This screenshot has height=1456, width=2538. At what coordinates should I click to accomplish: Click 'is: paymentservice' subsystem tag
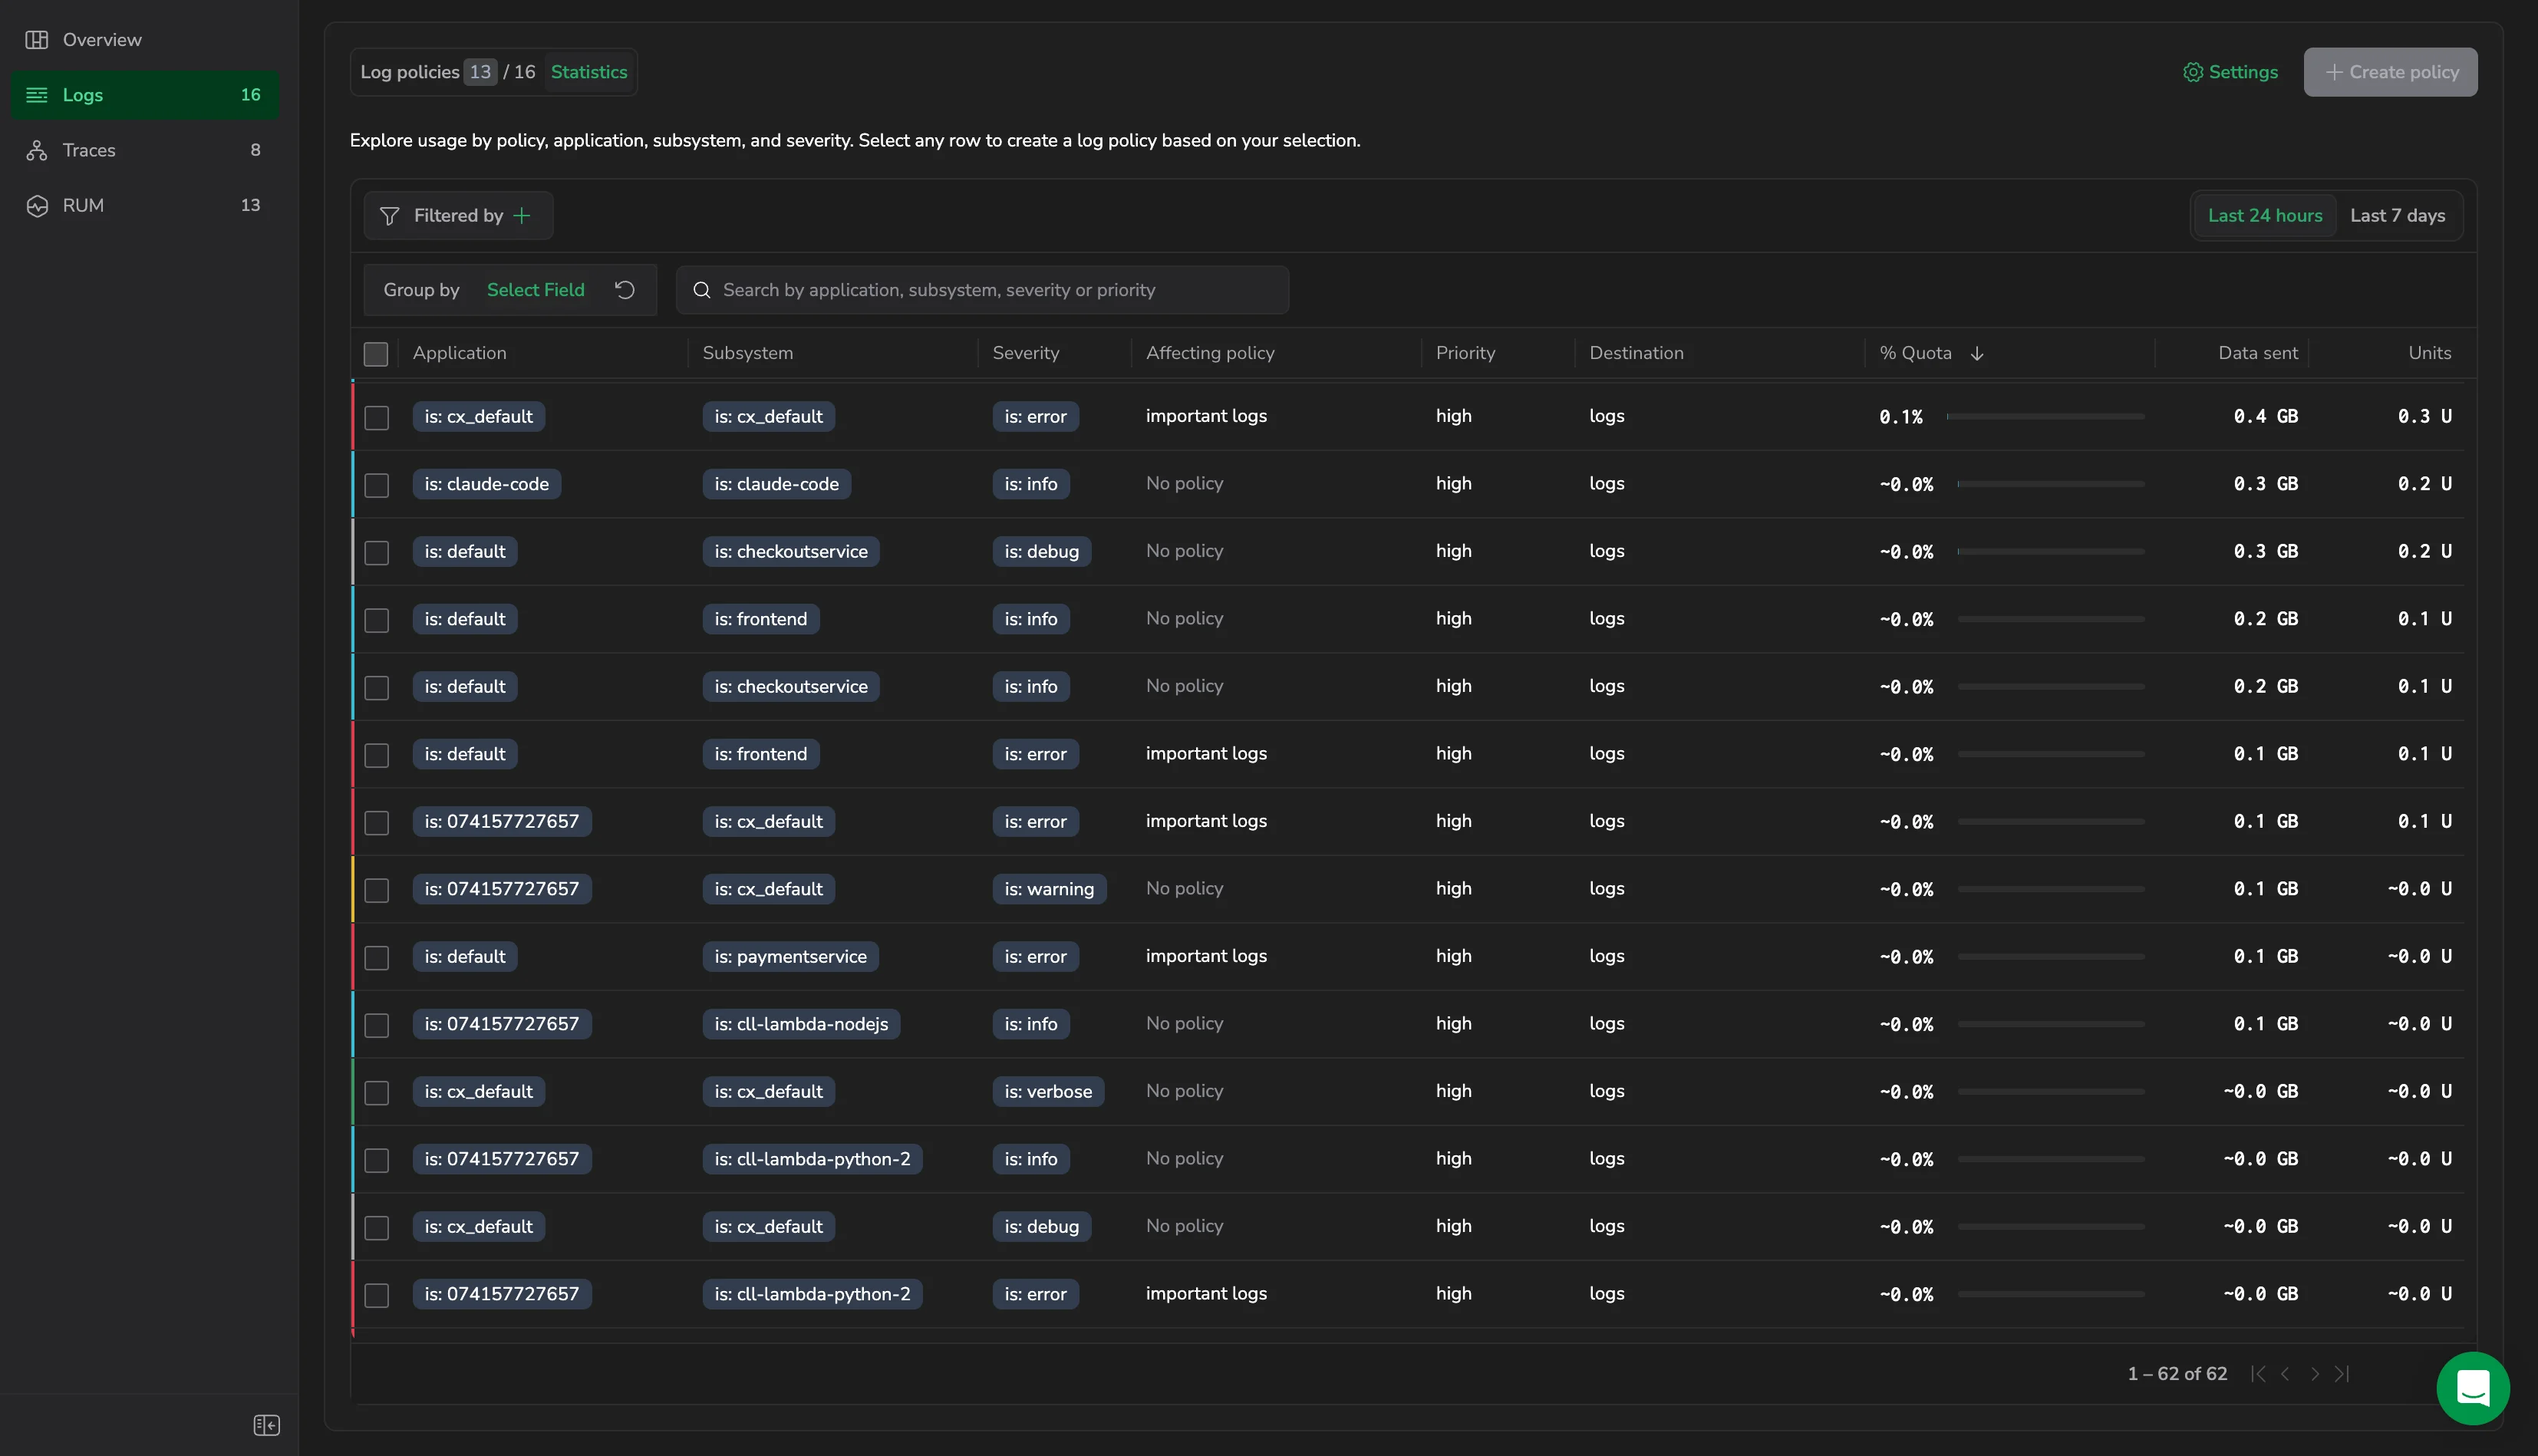pos(790,956)
